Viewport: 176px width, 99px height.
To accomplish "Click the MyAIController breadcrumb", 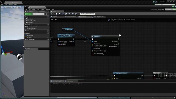I will pyautogui.click(x=117, y=20).
